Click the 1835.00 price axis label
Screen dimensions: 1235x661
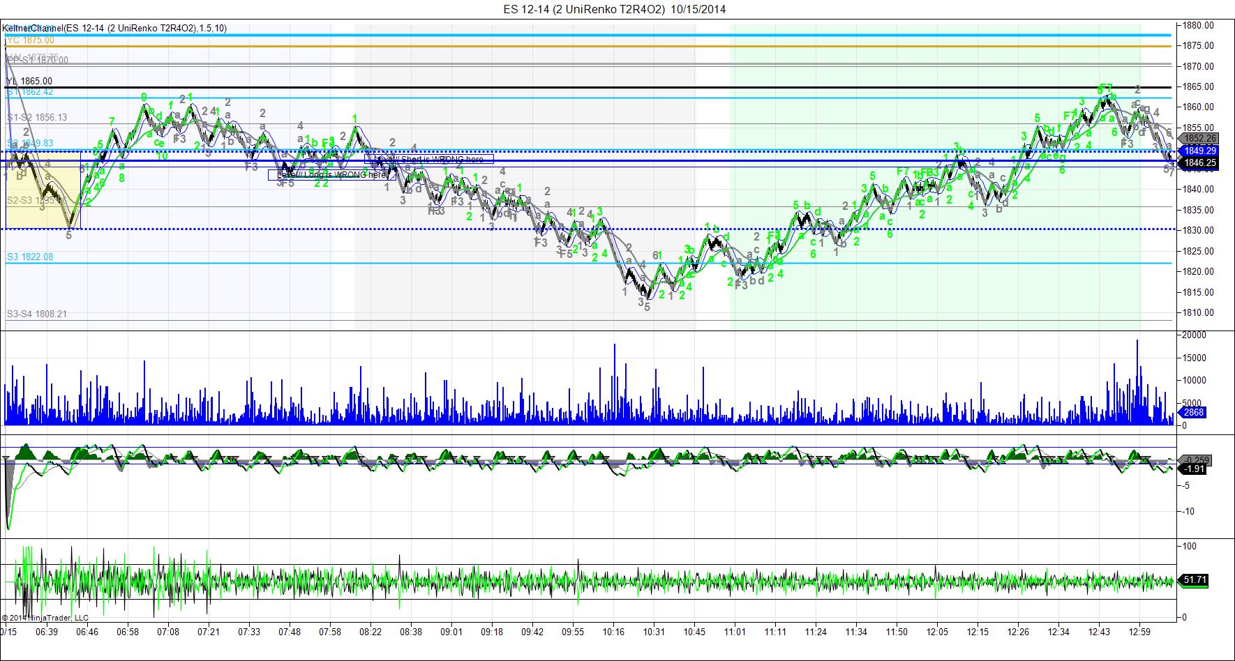pos(1199,211)
